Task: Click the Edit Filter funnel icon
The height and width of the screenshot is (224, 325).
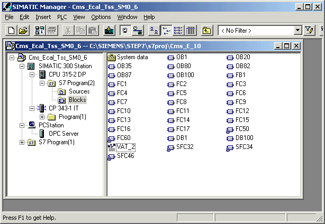Action: tap(309, 31)
